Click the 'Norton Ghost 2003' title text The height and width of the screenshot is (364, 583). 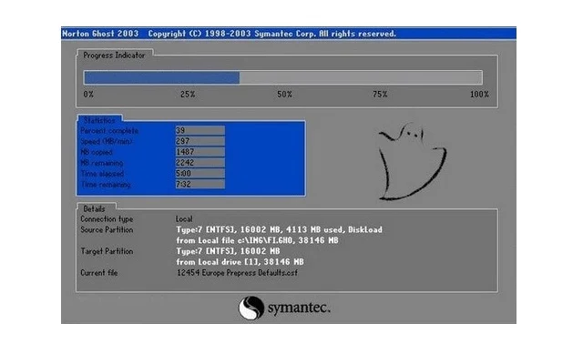click(x=100, y=34)
